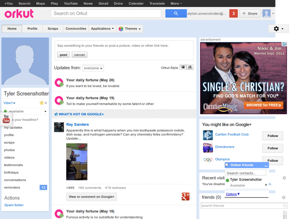The width and height of the screenshot is (293, 219).
Task: Open the Vibe? dropdown
Action: [10, 103]
